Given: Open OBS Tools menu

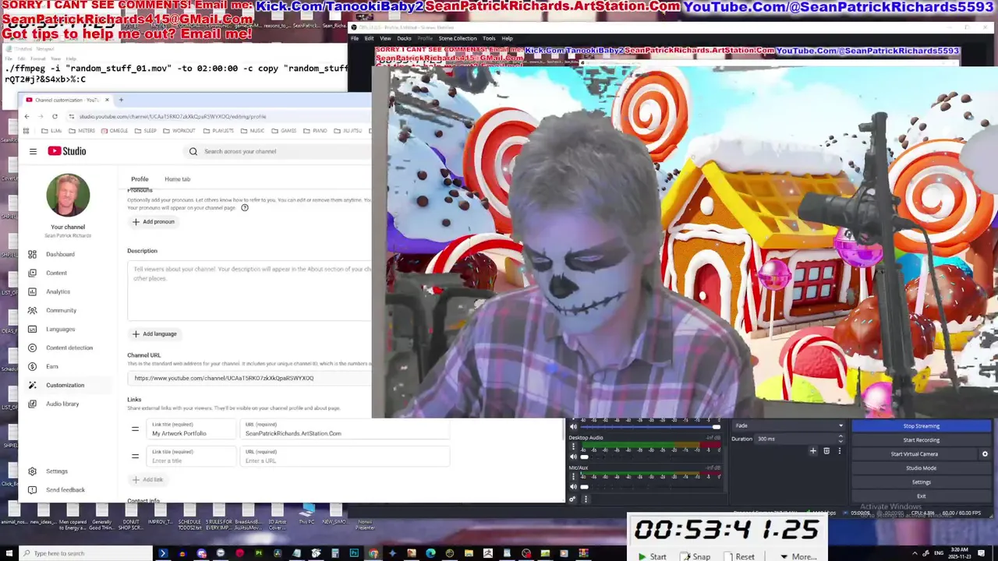Looking at the screenshot, I should pyautogui.click(x=489, y=38).
